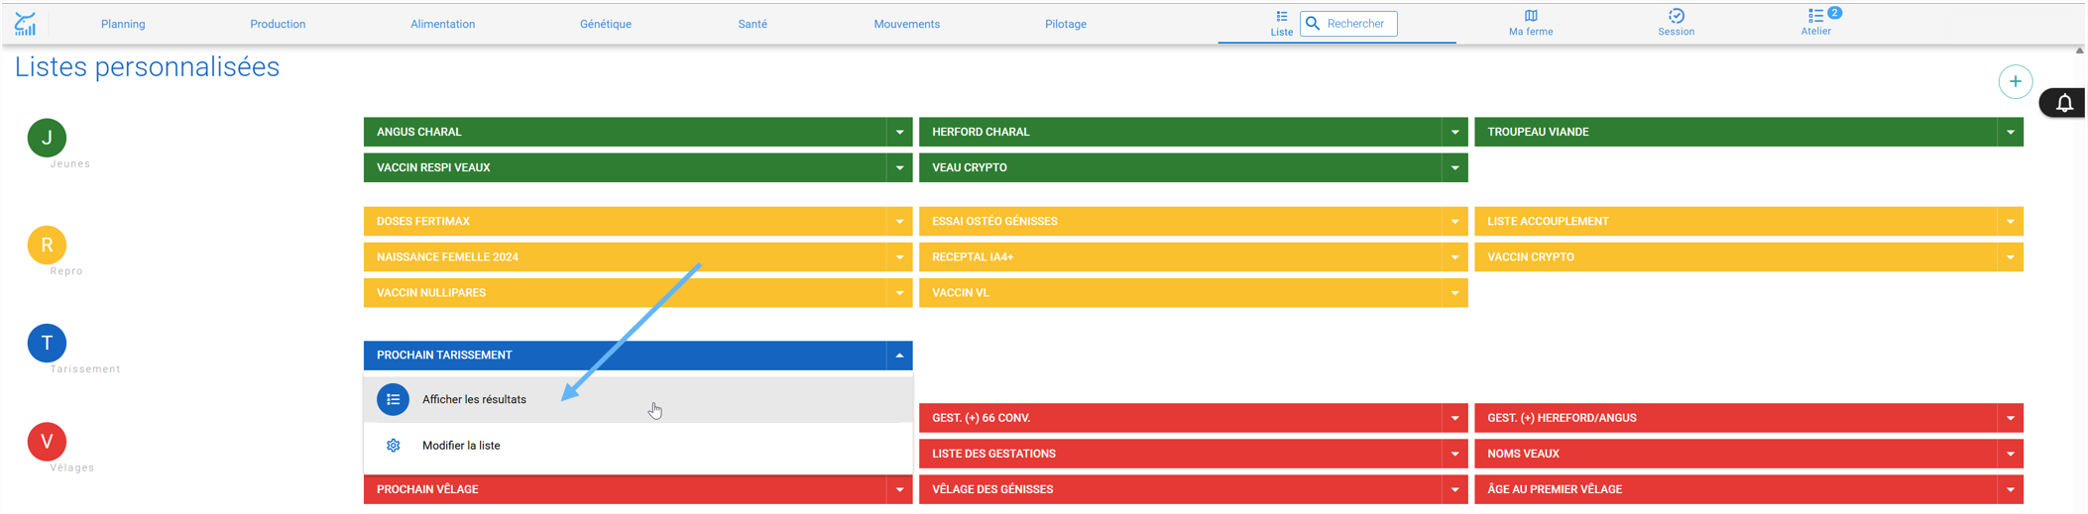Add a new list with plus icon
Screen dimensions: 2088x514
[x=2015, y=82]
